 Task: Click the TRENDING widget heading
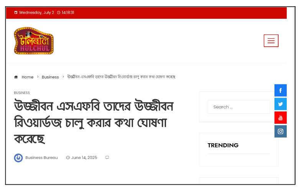[x=223, y=146]
